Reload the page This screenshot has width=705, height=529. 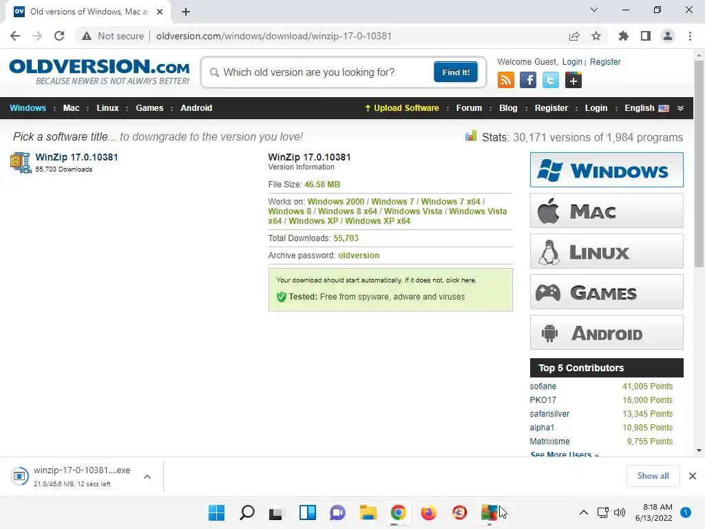59,36
